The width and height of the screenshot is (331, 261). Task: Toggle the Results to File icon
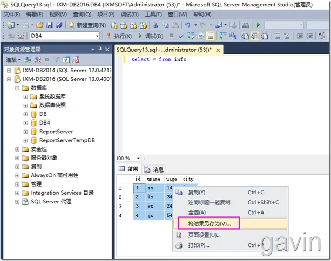click(x=265, y=36)
